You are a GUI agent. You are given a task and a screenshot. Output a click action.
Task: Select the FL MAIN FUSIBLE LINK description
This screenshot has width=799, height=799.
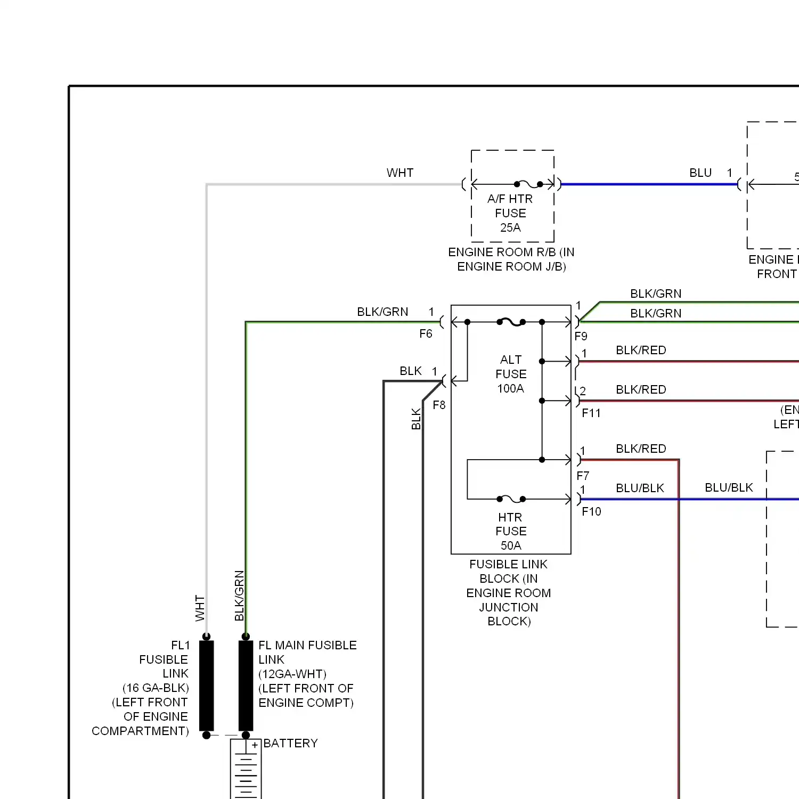307,674
